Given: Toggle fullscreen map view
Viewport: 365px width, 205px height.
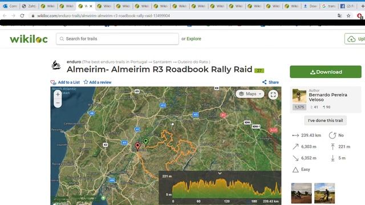Looking at the screenshot, I should tap(273, 95).
